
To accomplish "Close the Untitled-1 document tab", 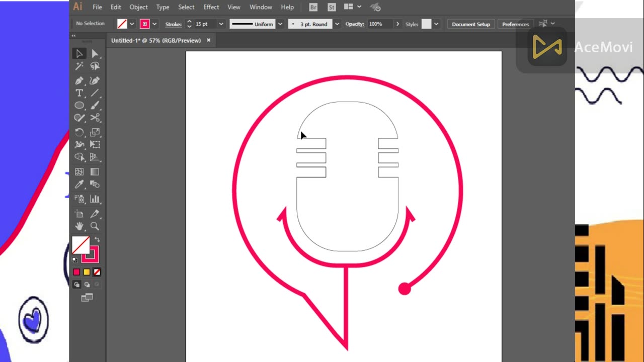I will pos(208,40).
